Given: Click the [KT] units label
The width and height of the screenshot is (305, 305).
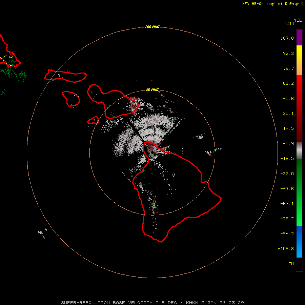Looking at the screenshot, I should [x=289, y=23].
